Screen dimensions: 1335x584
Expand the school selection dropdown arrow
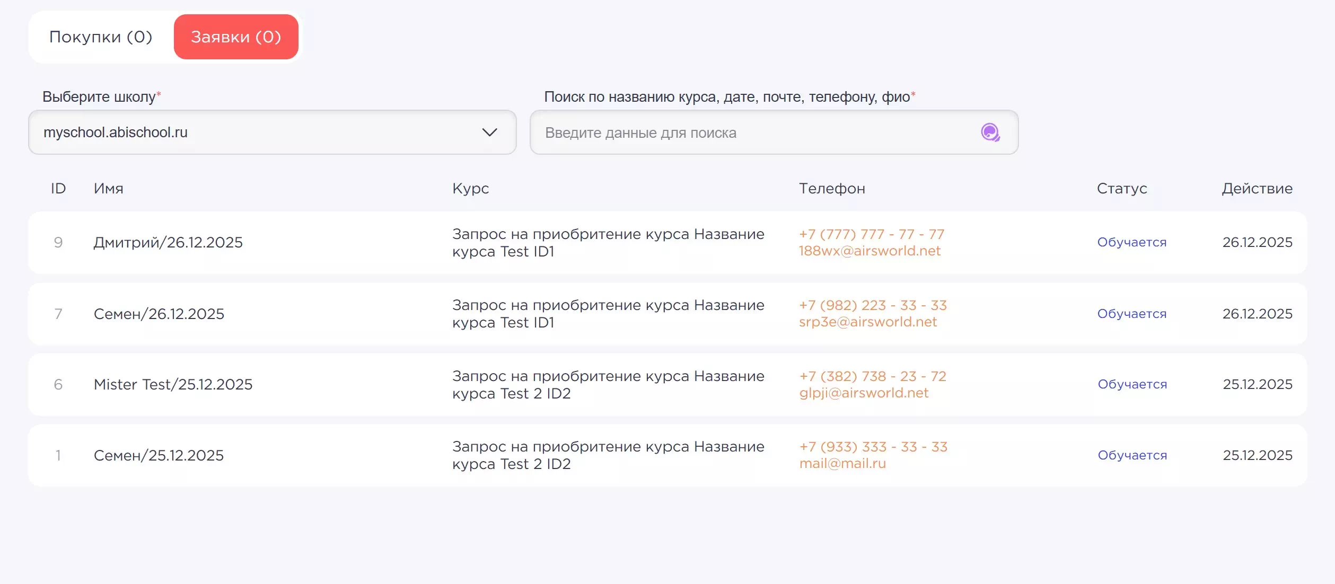click(x=489, y=132)
